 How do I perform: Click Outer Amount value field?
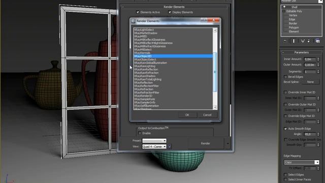(x=310, y=65)
